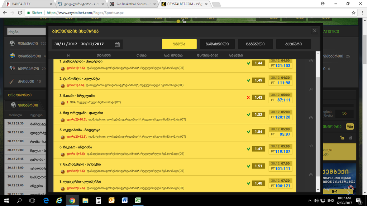Click the sidebar search field ძიება
The height and width of the screenshot is (206, 367).
coord(26,31)
